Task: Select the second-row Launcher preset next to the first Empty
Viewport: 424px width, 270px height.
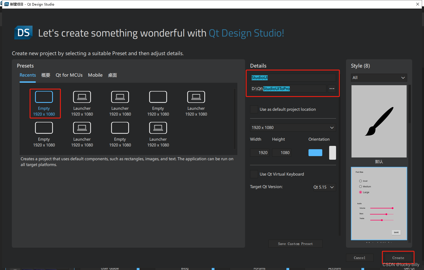Action: pyautogui.click(x=82, y=135)
